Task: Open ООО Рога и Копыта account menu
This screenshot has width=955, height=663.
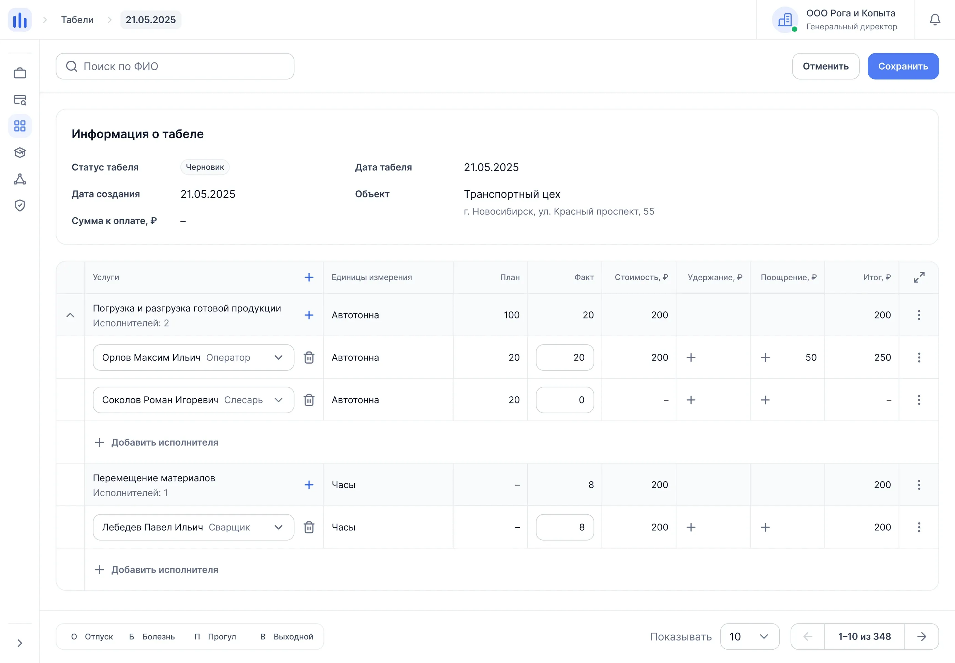Action: 835,19
